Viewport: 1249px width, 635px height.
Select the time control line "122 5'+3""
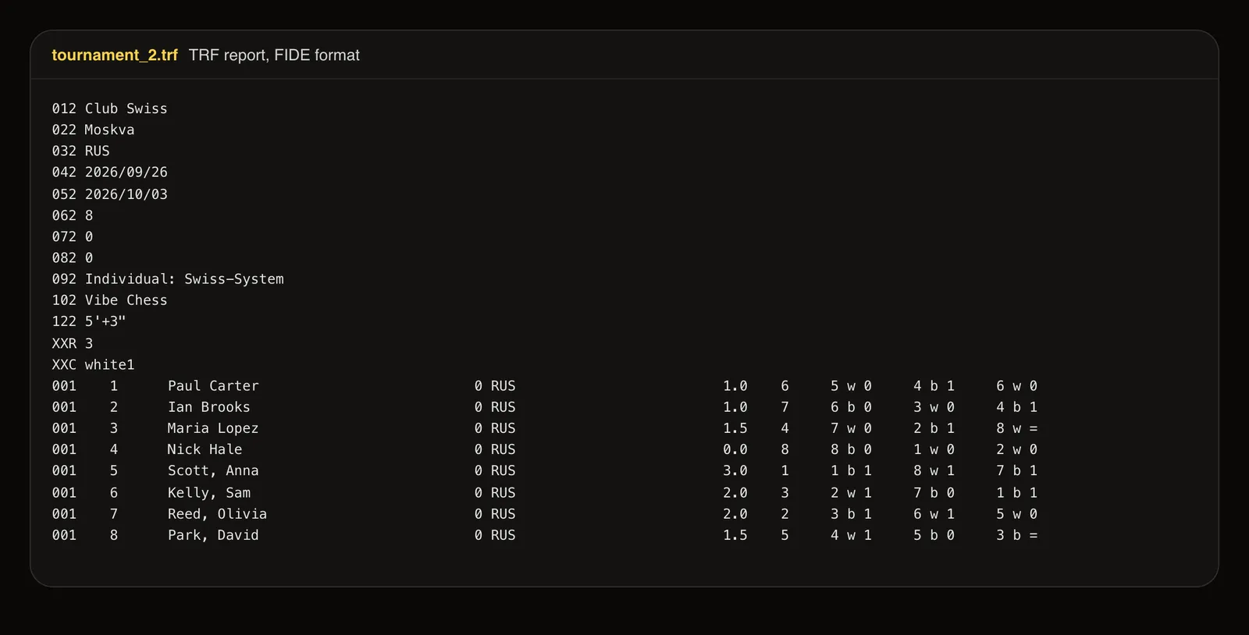tap(89, 321)
